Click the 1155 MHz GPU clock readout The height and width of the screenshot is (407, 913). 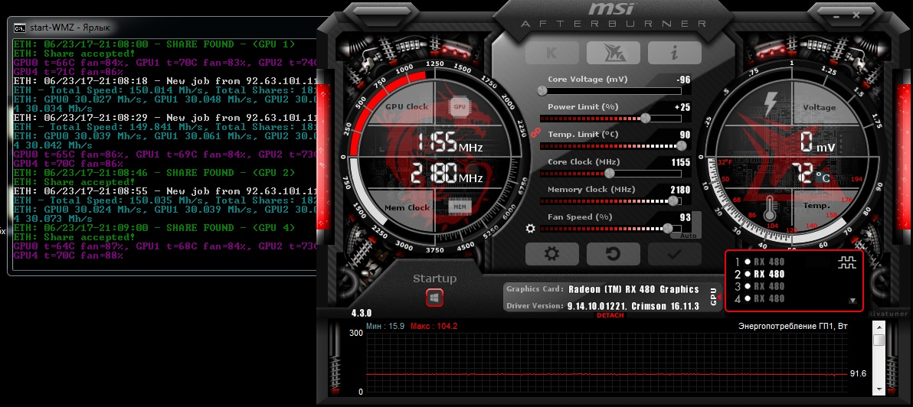pyautogui.click(x=450, y=142)
